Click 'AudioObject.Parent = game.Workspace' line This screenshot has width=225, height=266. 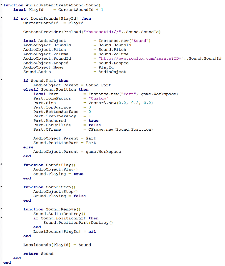[77, 152]
